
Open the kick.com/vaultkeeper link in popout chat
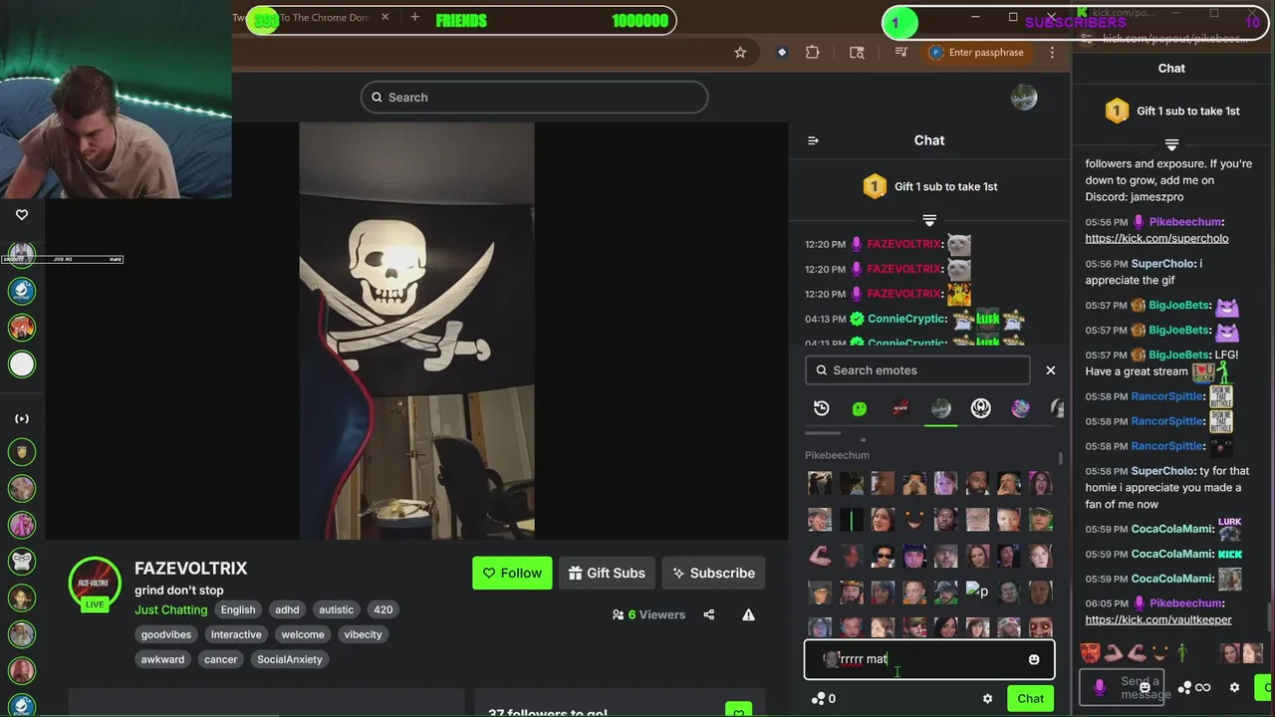[x=1158, y=619]
